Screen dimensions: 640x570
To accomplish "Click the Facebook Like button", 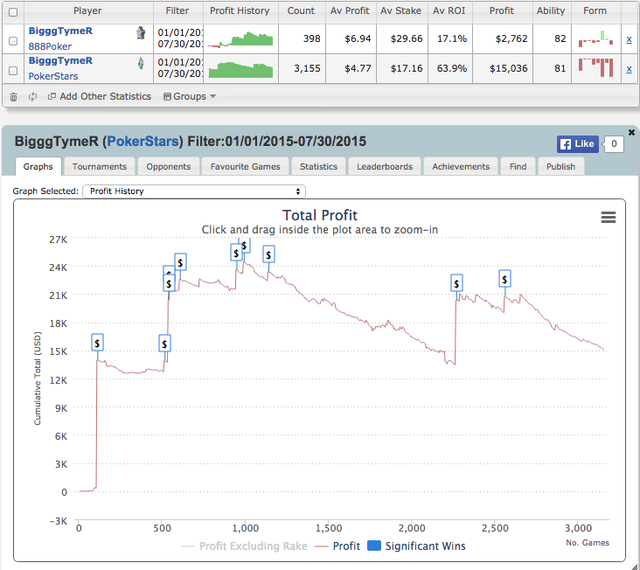I will pos(578,144).
